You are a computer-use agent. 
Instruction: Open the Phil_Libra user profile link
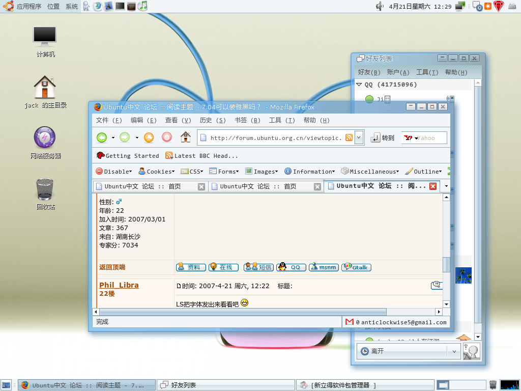pyautogui.click(x=119, y=285)
